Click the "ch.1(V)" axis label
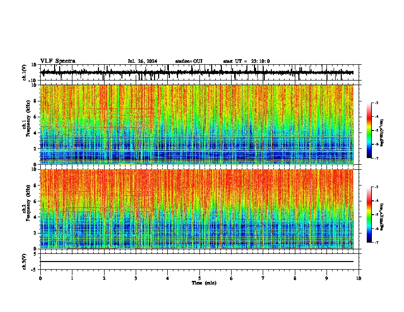 point(24,72)
